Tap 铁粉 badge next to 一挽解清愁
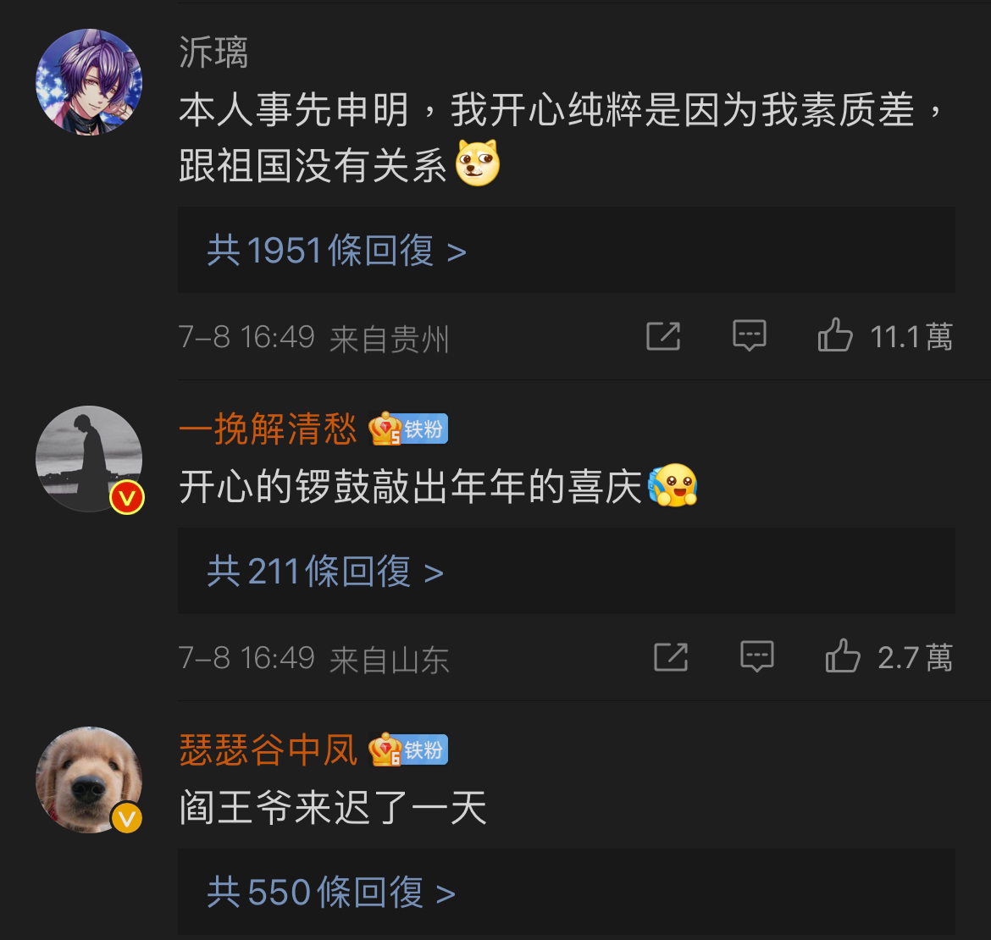This screenshot has height=940, width=991. click(x=408, y=429)
